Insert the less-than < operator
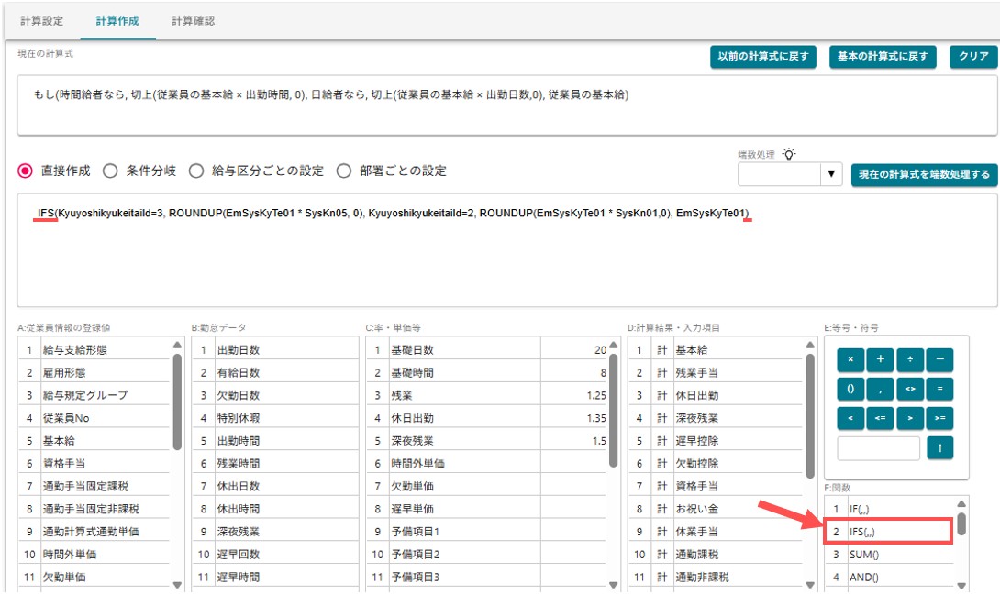 click(x=850, y=418)
